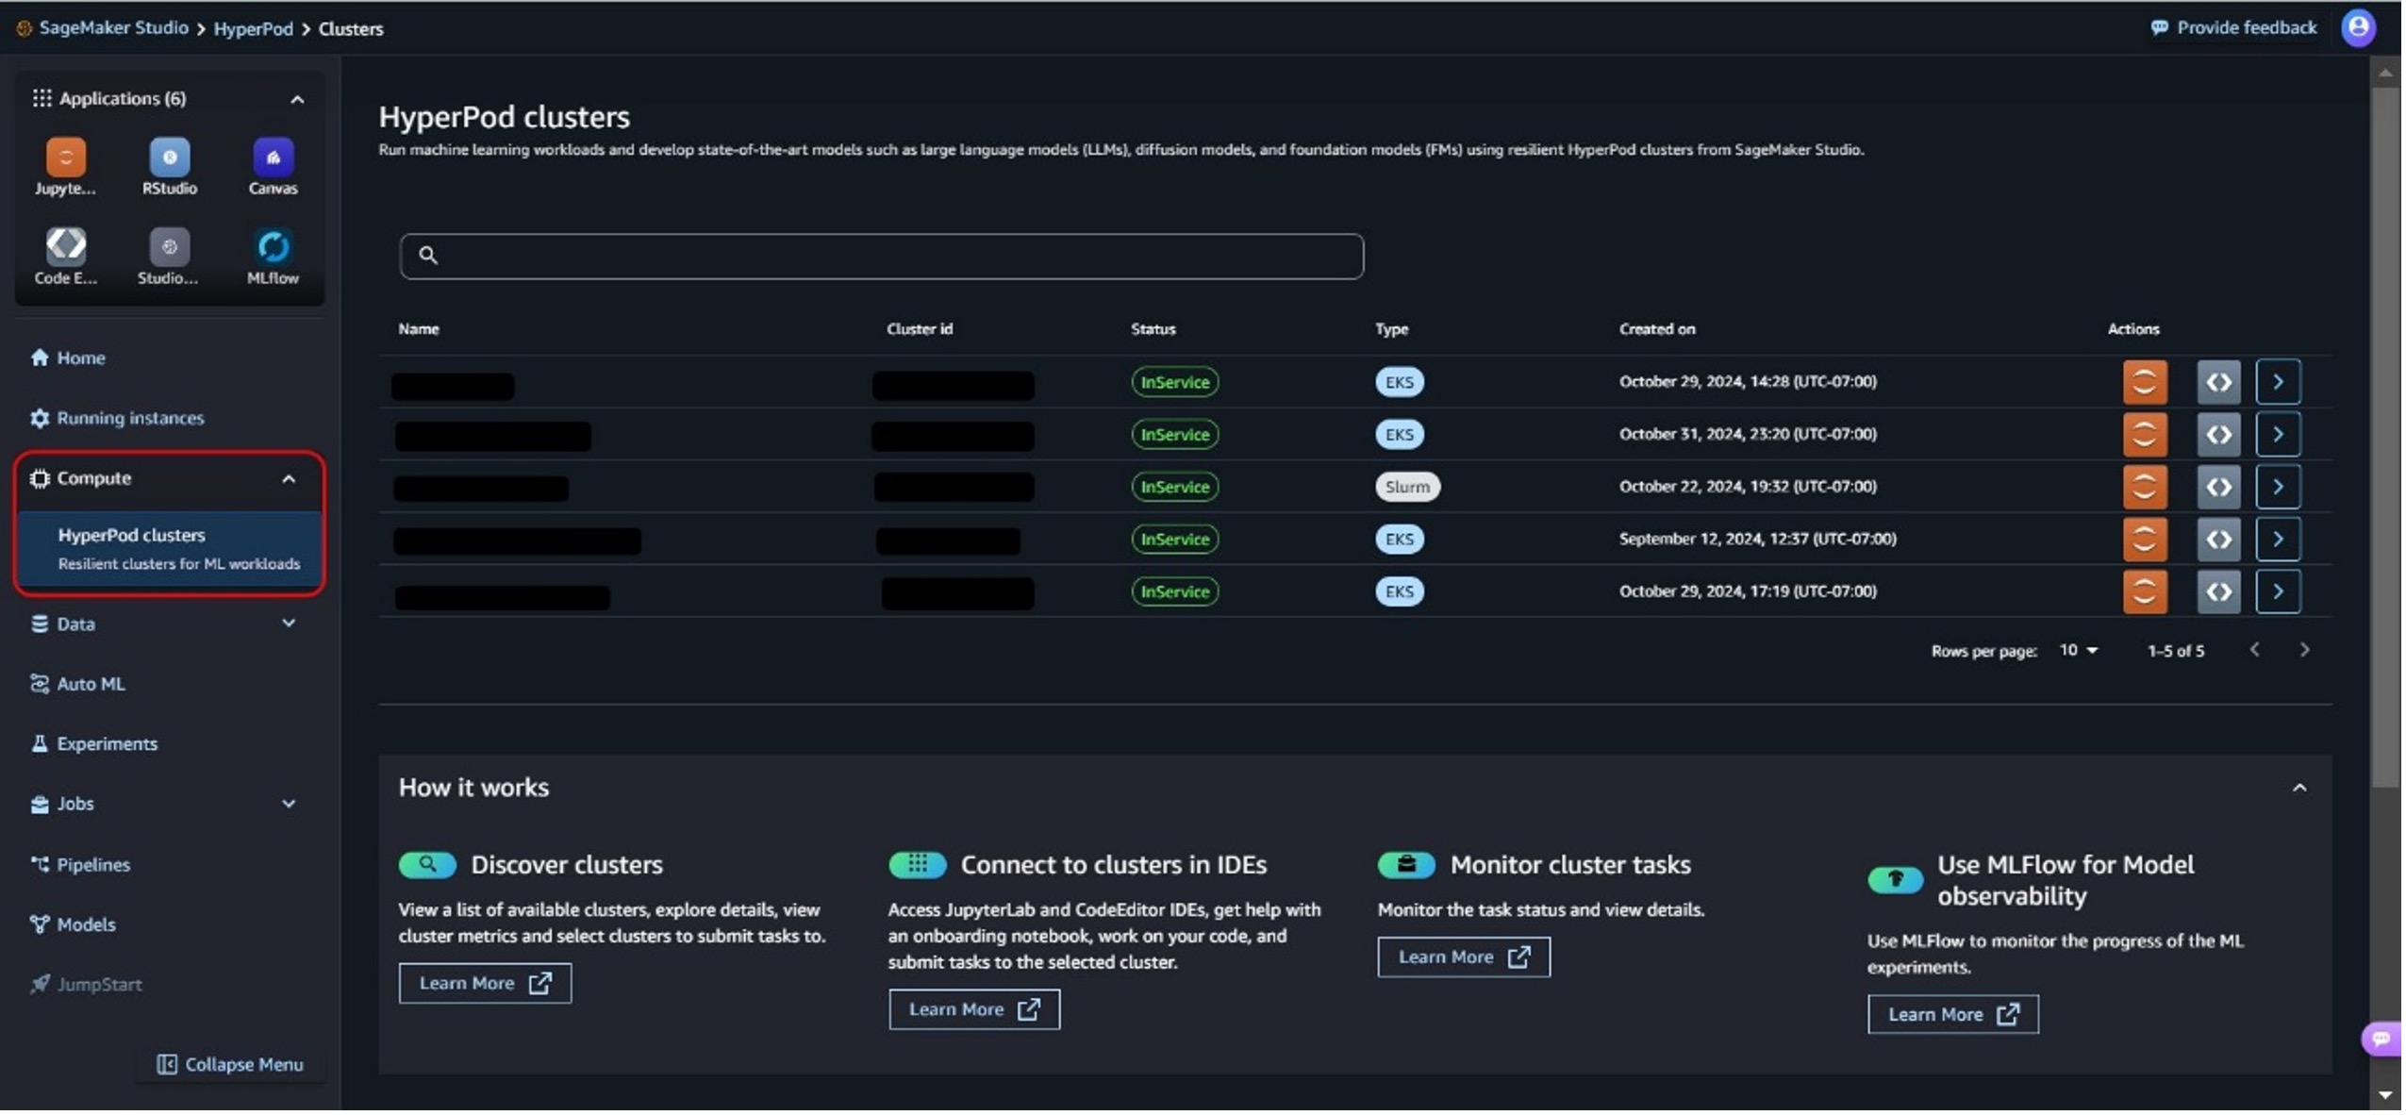Select HyperPod clusters in the sidebar
The image size is (2406, 1115).
pyautogui.click(x=170, y=551)
